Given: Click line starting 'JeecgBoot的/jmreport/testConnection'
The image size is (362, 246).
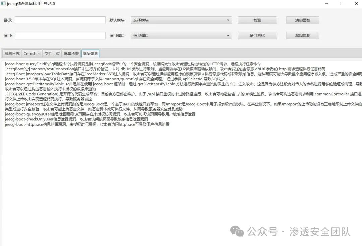Looking at the screenshot, I should 165,69.
